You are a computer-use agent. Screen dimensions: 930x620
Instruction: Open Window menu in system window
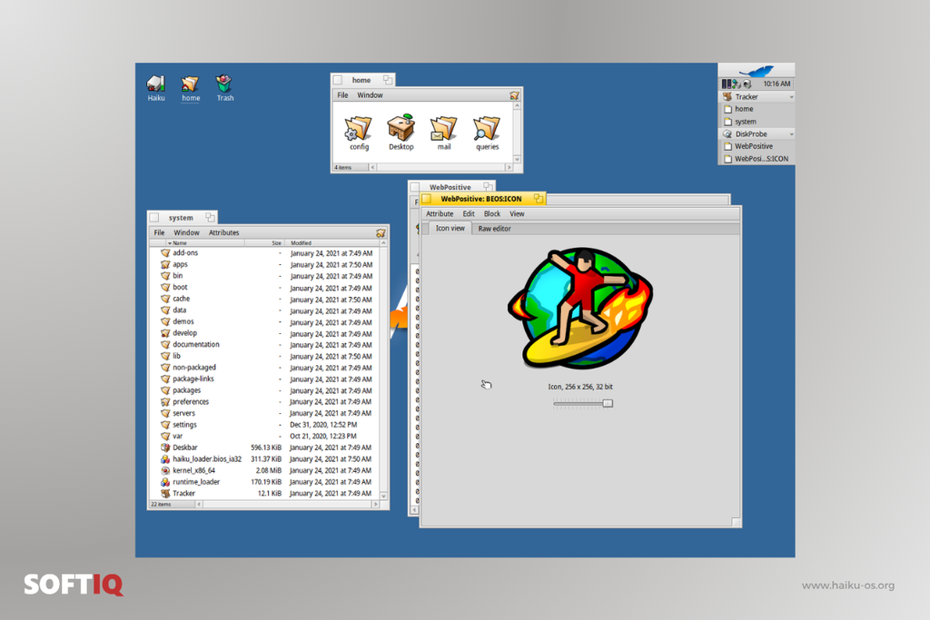[x=186, y=233]
